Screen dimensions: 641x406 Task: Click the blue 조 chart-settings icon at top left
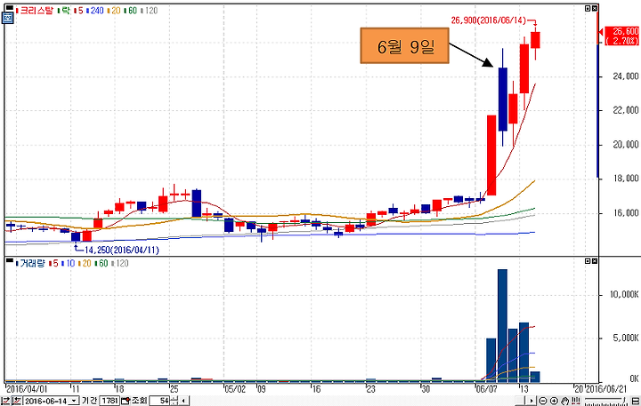pos(8,18)
